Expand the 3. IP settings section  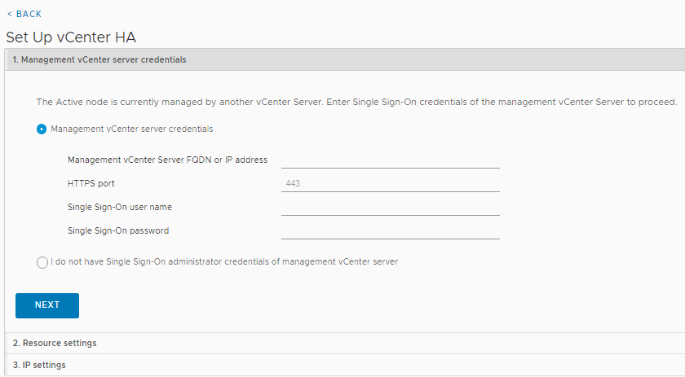[x=345, y=365]
